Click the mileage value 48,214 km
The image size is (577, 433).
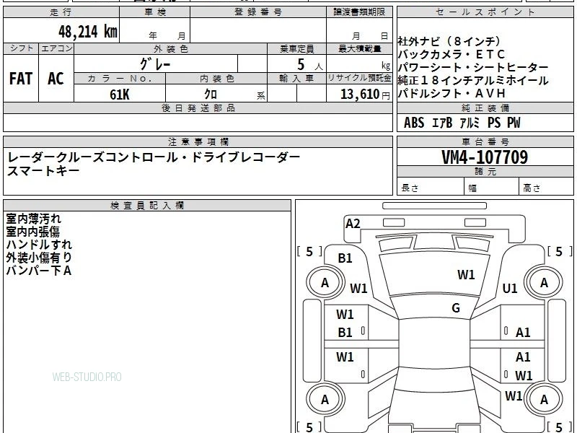(x=87, y=32)
